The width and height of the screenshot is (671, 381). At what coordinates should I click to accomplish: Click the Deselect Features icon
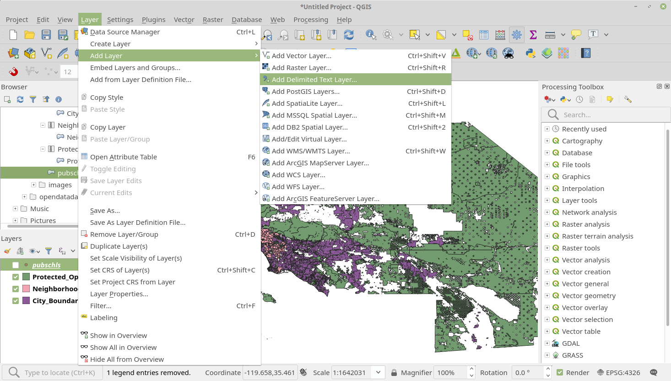pos(467,35)
